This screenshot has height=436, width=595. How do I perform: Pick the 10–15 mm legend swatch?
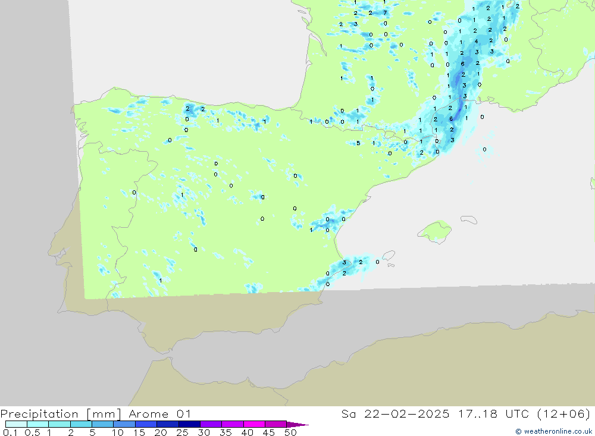click(124, 424)
